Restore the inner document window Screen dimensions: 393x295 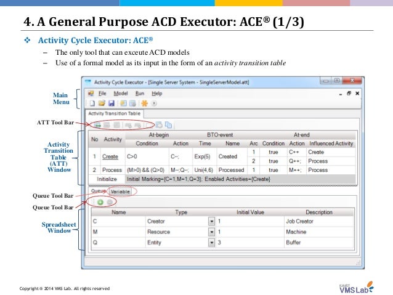click(x=349, y=94)
